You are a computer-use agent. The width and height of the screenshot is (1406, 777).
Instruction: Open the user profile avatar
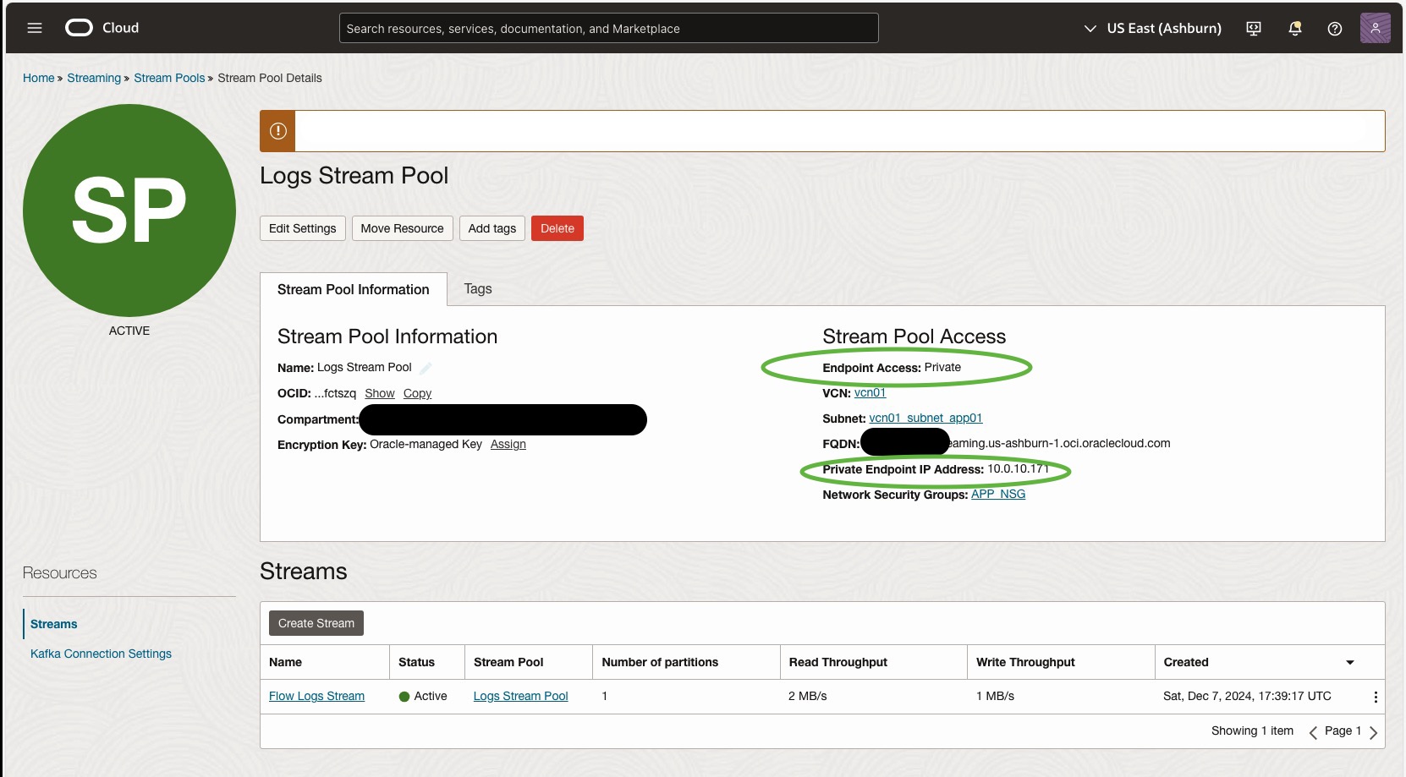point(1376,28)
